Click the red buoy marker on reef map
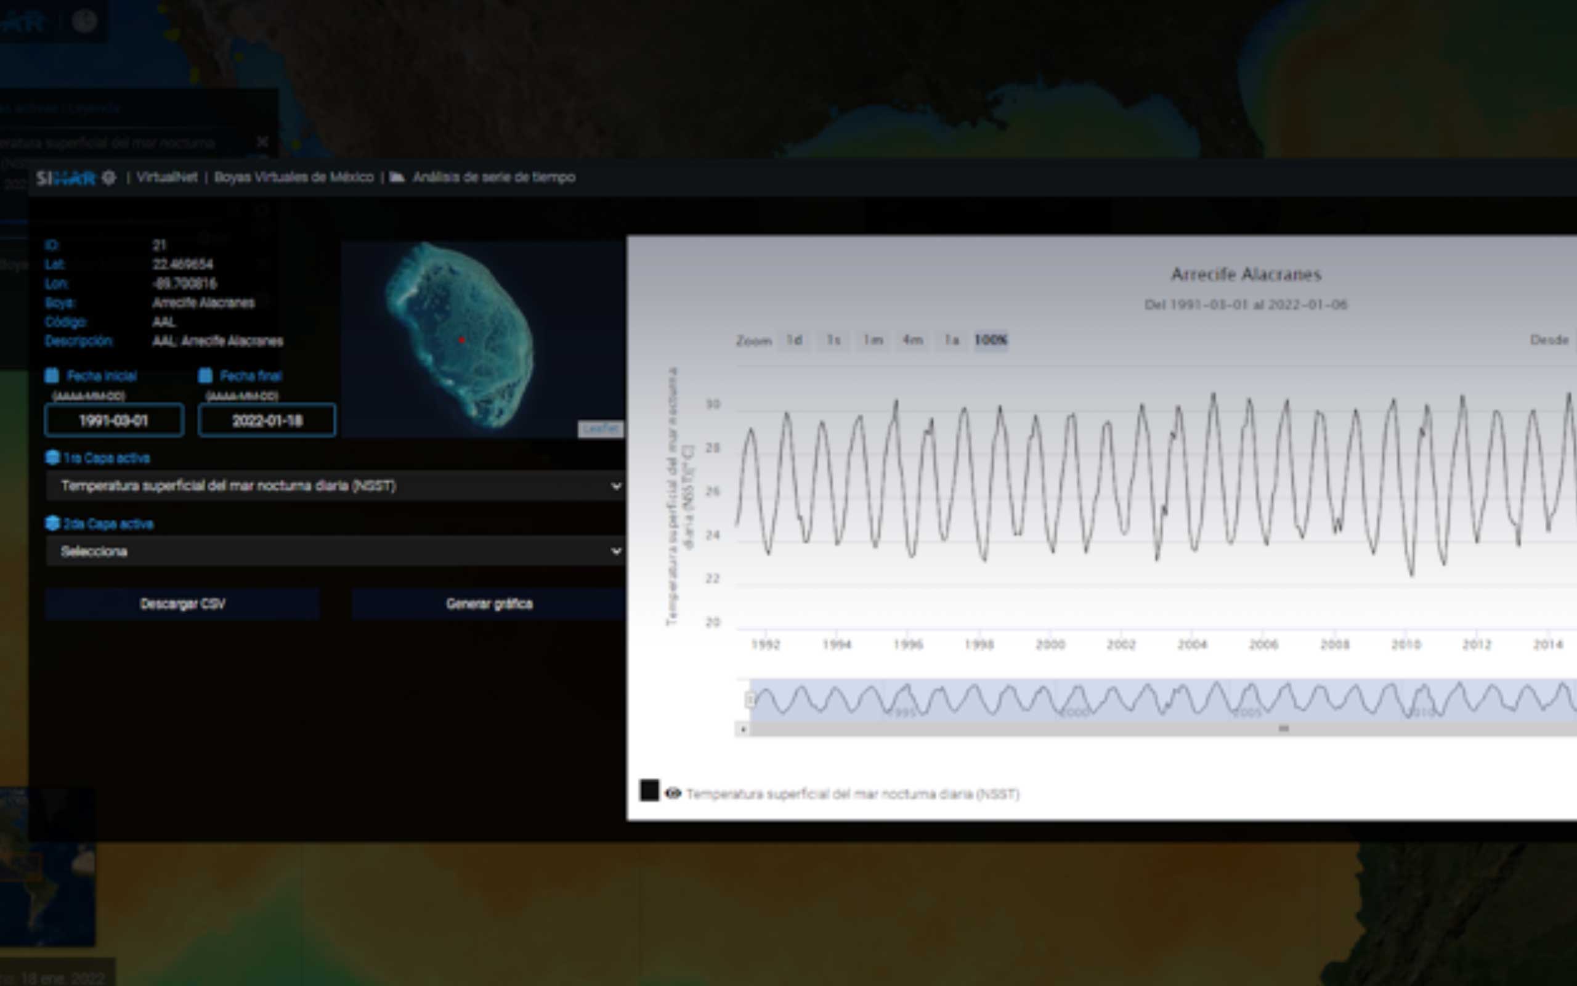This screenshot has width=1577, height=986. pos(461,340)
